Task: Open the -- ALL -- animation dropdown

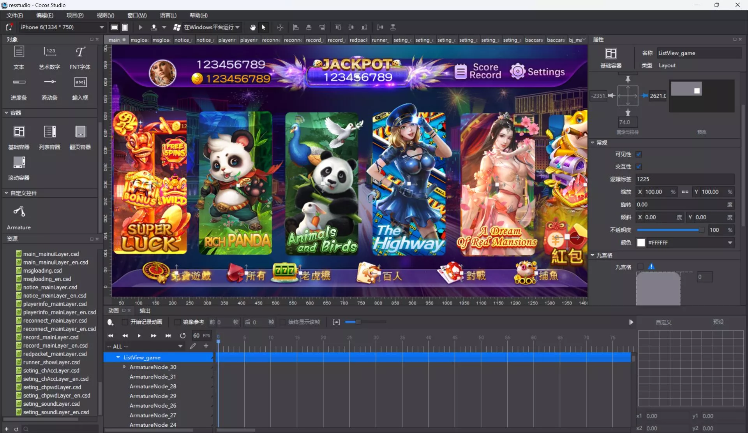Action: 180,346
